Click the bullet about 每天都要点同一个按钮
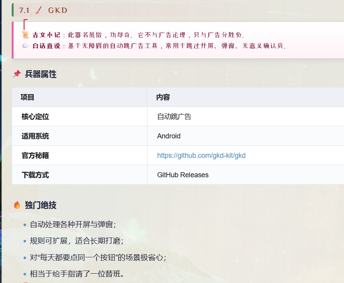The width and height of the screenshot is (344, 283). tap(98, 257)
